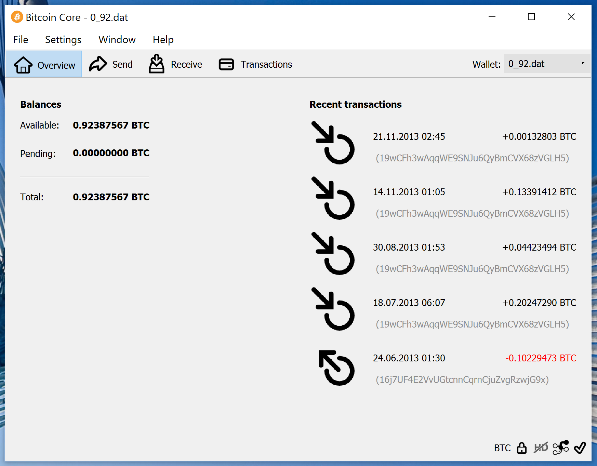Click incoming icon of 18.07.2013 transaction

[x=333, y=309]
